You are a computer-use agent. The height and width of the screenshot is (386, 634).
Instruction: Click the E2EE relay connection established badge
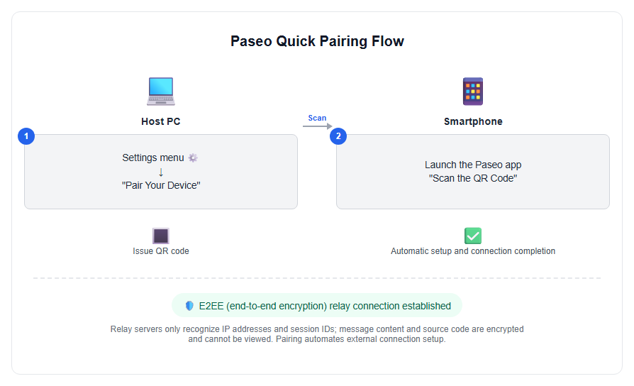317,306
